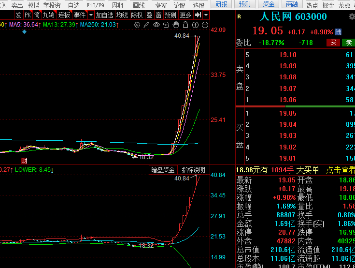The image size is (355, 268).
Task: Click the 窗 window button
Action: (159, 15)
